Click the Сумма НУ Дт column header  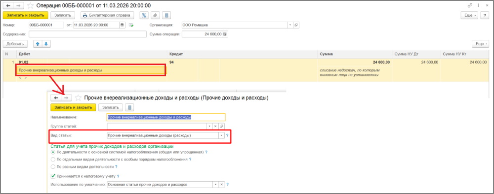416,54
